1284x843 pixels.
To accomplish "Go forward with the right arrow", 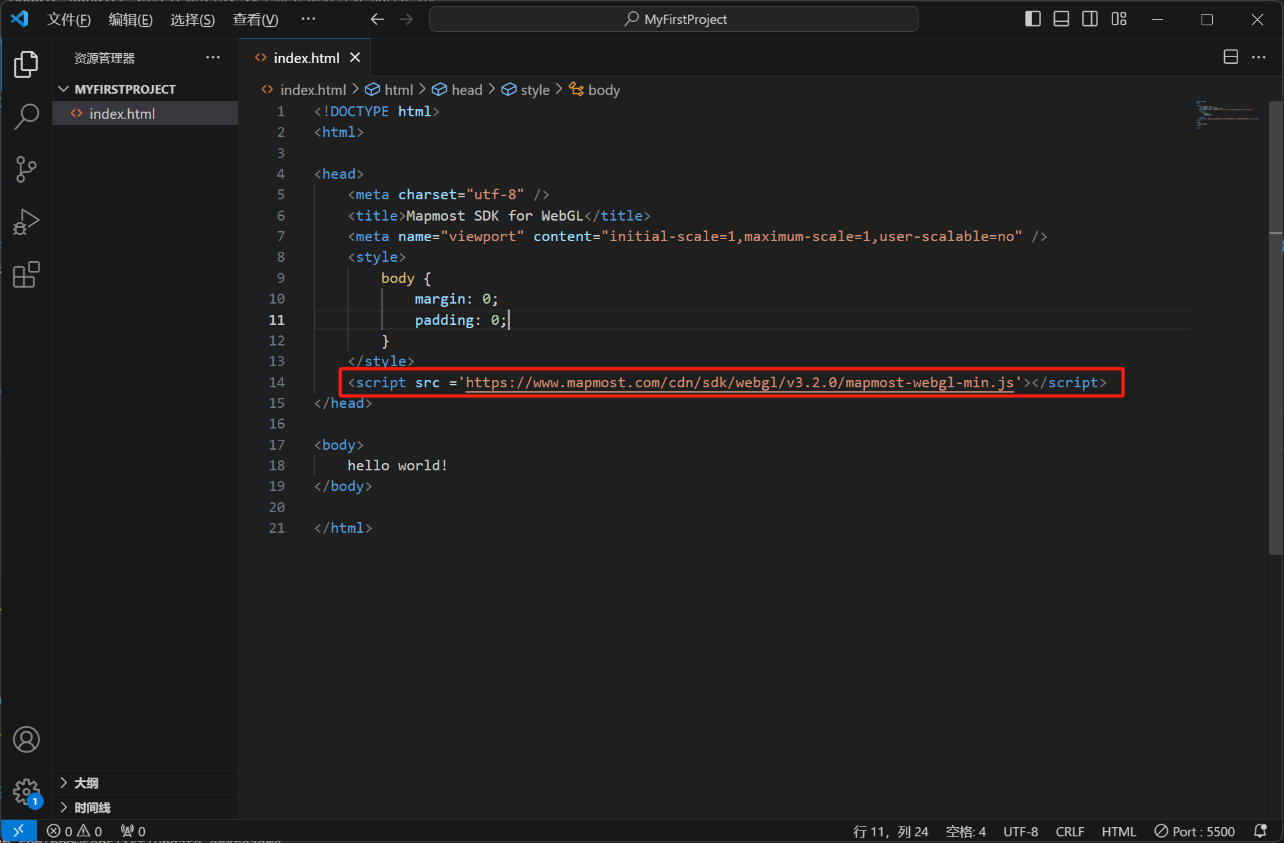I will tap(406, 19).
